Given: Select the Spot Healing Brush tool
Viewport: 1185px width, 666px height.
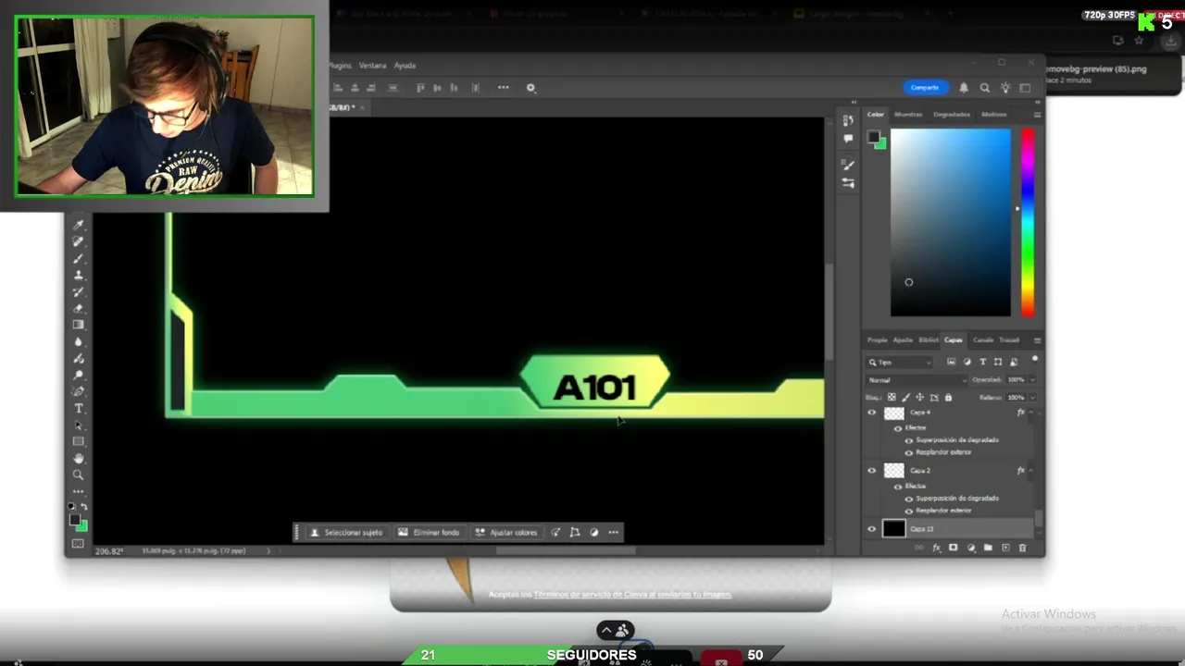Looking at the screenshot, I should point(79,241).
